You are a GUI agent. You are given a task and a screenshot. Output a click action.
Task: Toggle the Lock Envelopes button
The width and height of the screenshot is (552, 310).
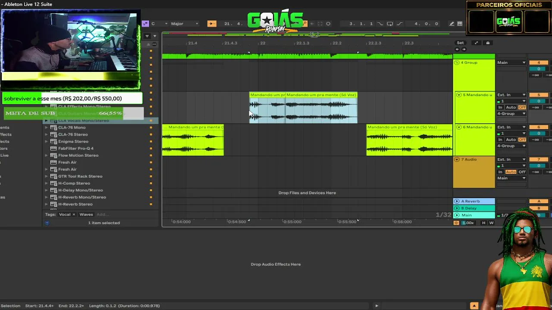488,43
